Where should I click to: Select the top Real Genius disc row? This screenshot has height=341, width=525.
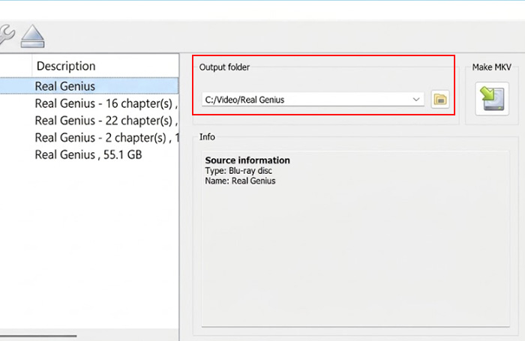[x=89, y=86]
